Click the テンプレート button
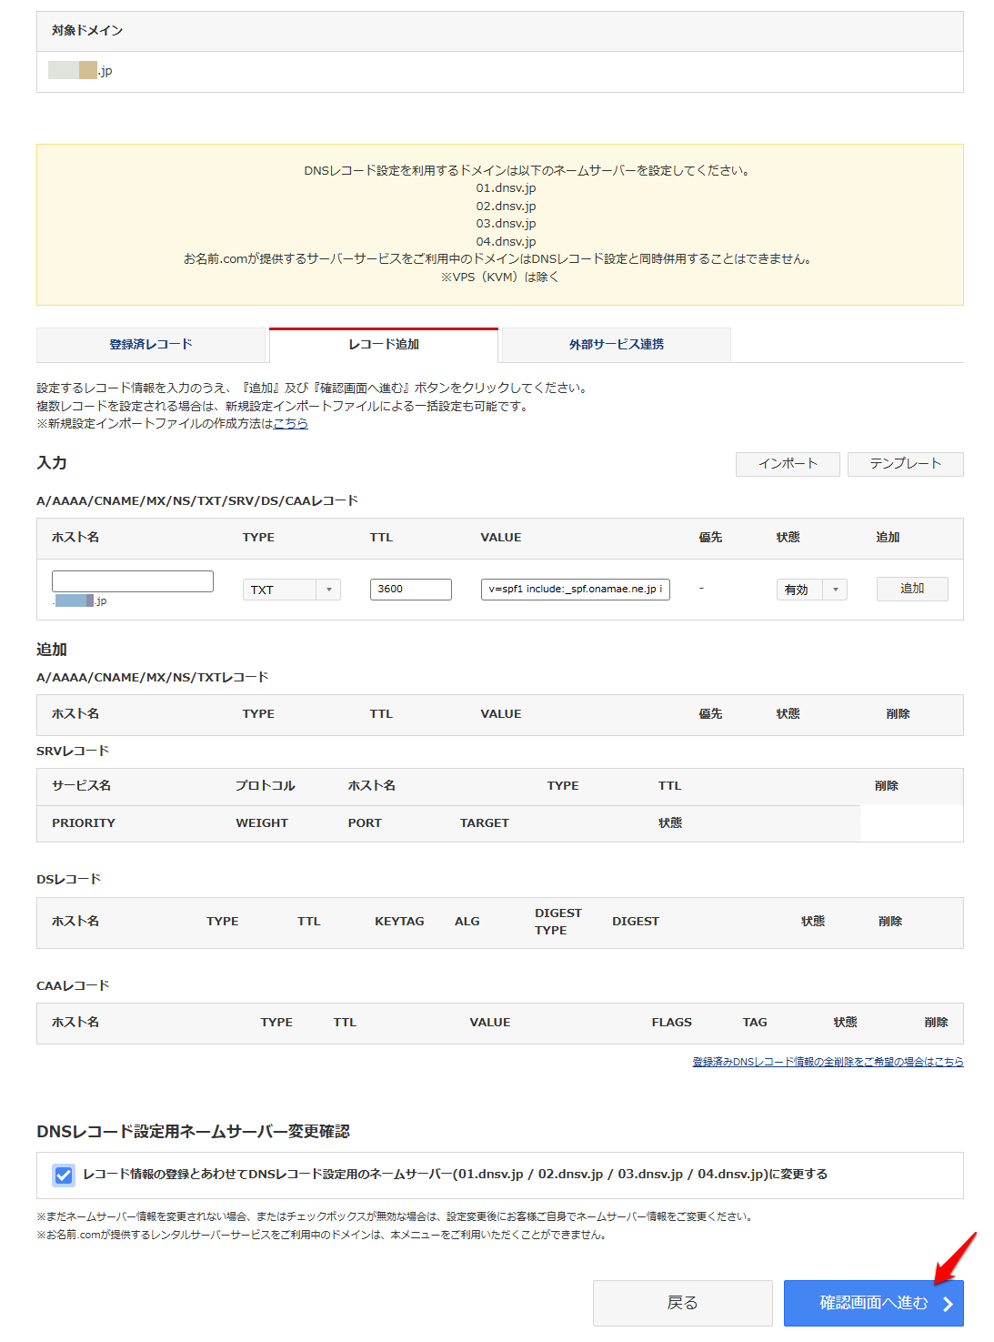Image resolution: width=994 pixels, height=1342 pixels. pos(905,464)
